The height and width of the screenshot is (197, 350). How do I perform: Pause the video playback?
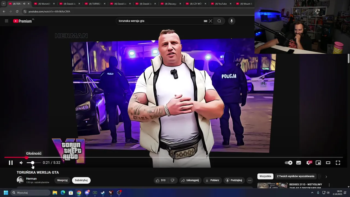pos(11,163)
